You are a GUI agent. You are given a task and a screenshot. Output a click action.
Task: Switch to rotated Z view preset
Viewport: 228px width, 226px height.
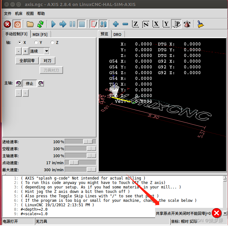click(x=146, y=24)
